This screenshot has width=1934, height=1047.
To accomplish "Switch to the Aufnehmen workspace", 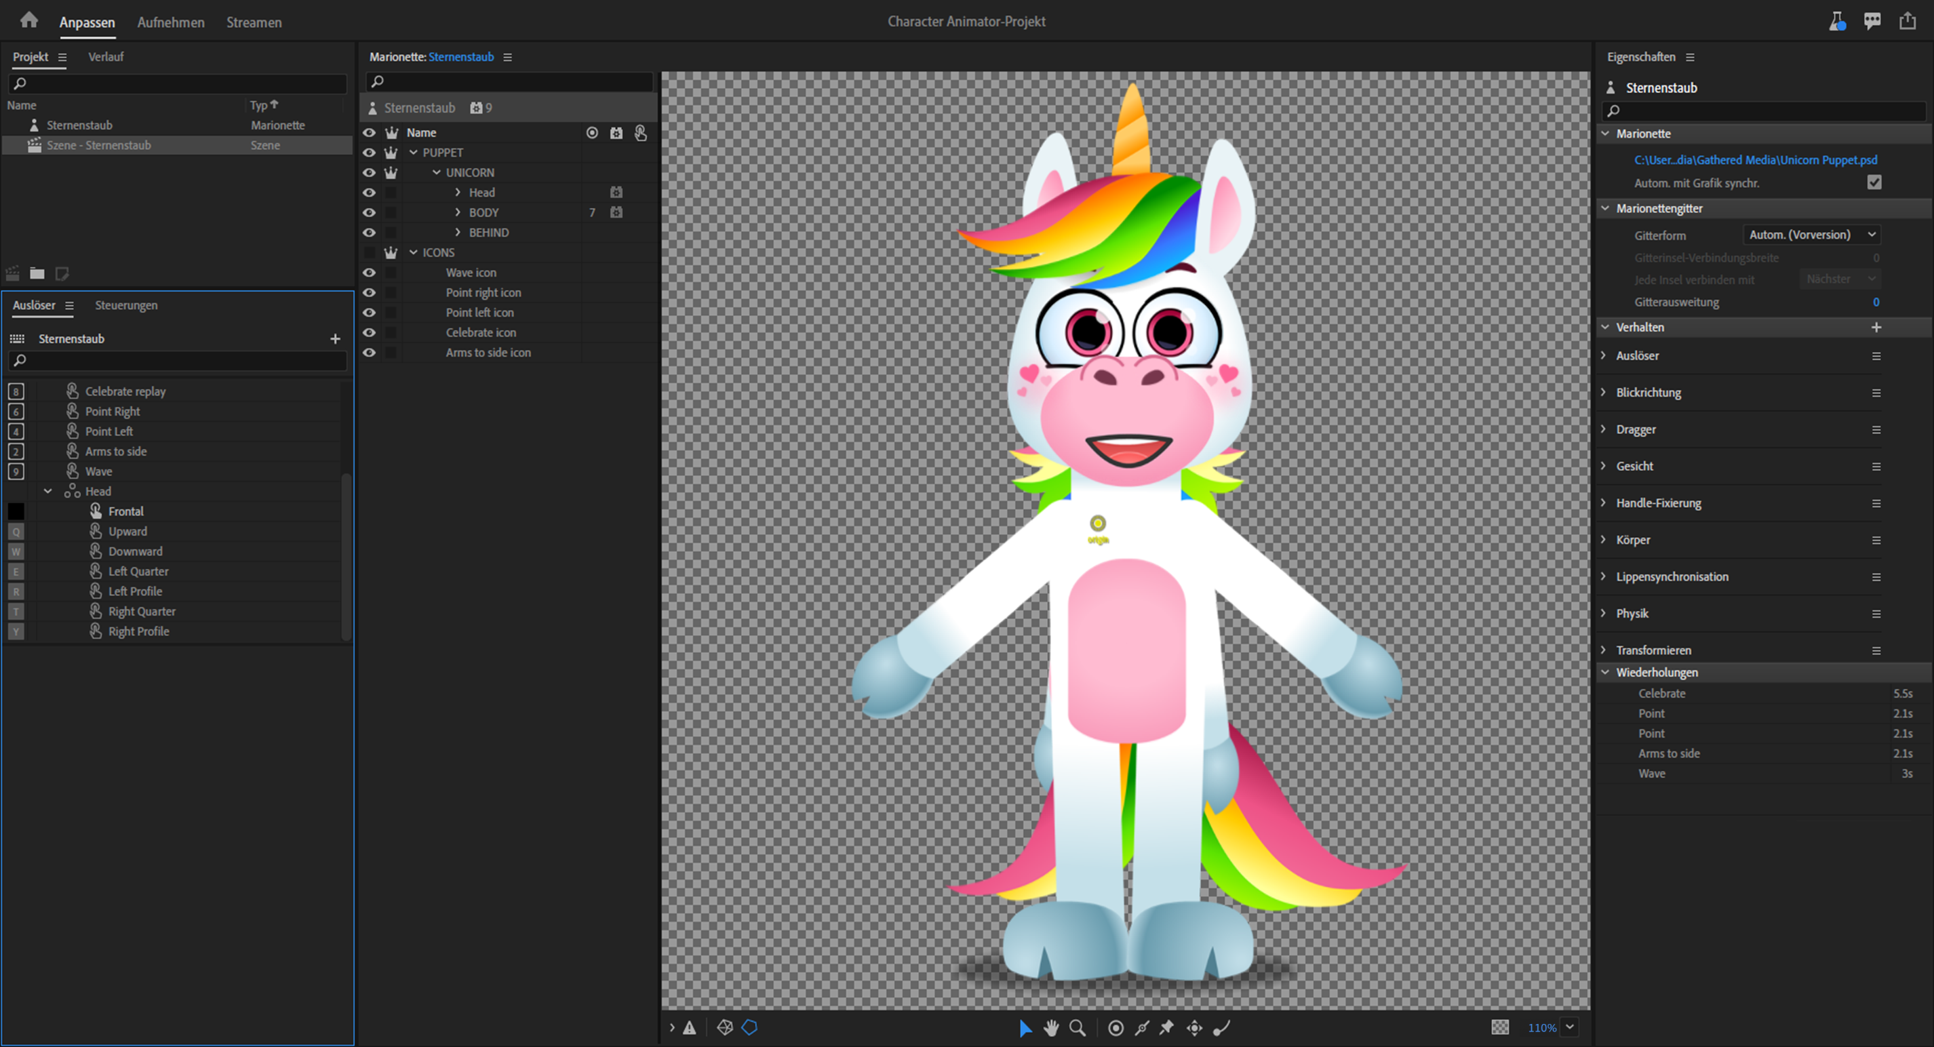I will point(170,22).
